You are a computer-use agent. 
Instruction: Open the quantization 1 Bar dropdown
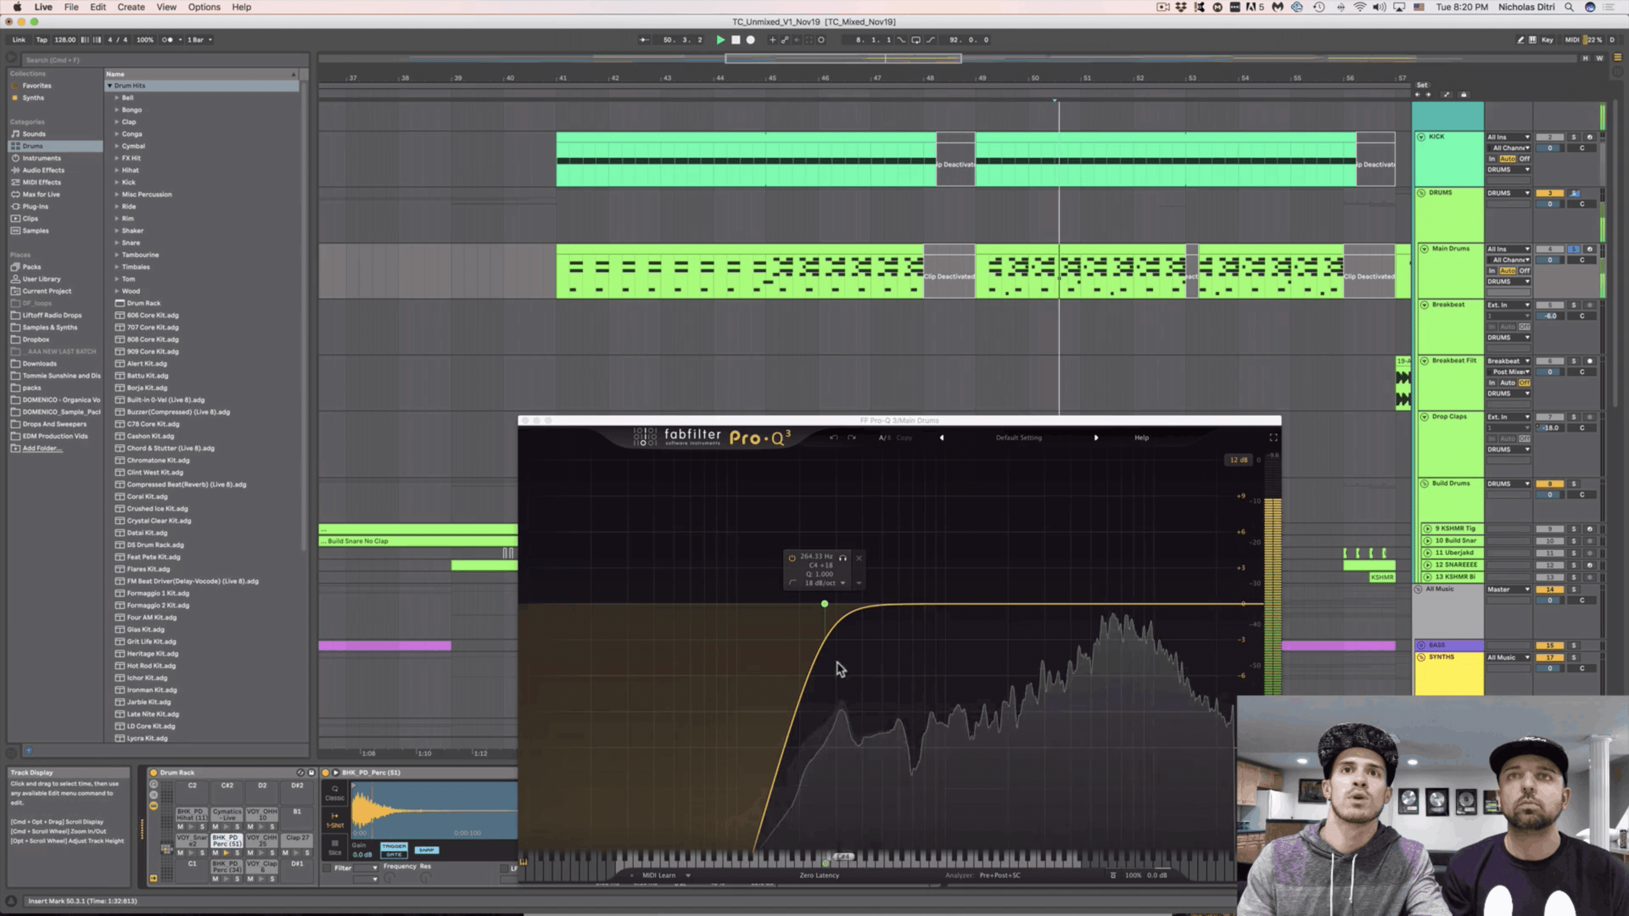[199, 39]
